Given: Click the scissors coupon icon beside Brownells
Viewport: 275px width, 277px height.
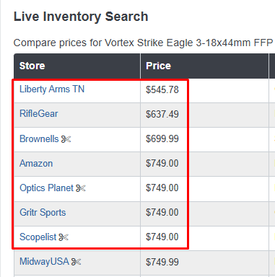Looking at the screenshot, I should click(x=66, y=139).
